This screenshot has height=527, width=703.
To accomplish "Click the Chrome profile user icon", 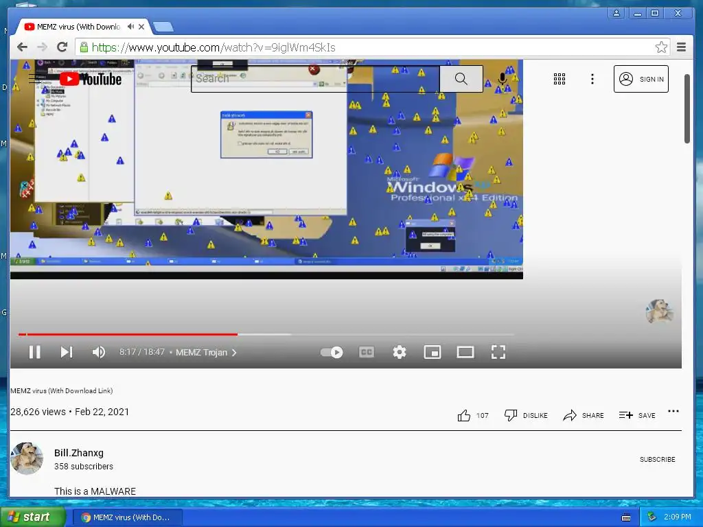I will tap(616, 13).
